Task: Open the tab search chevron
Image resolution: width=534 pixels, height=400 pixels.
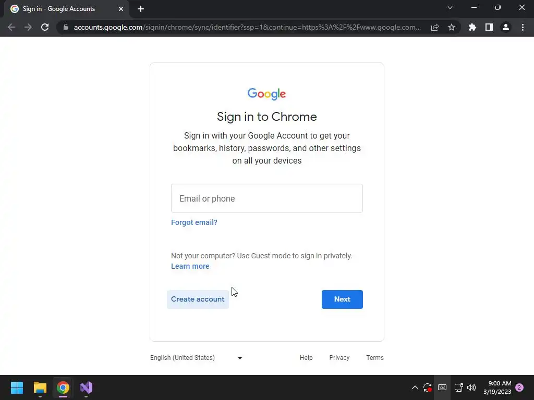Action: tap(450, 7)
